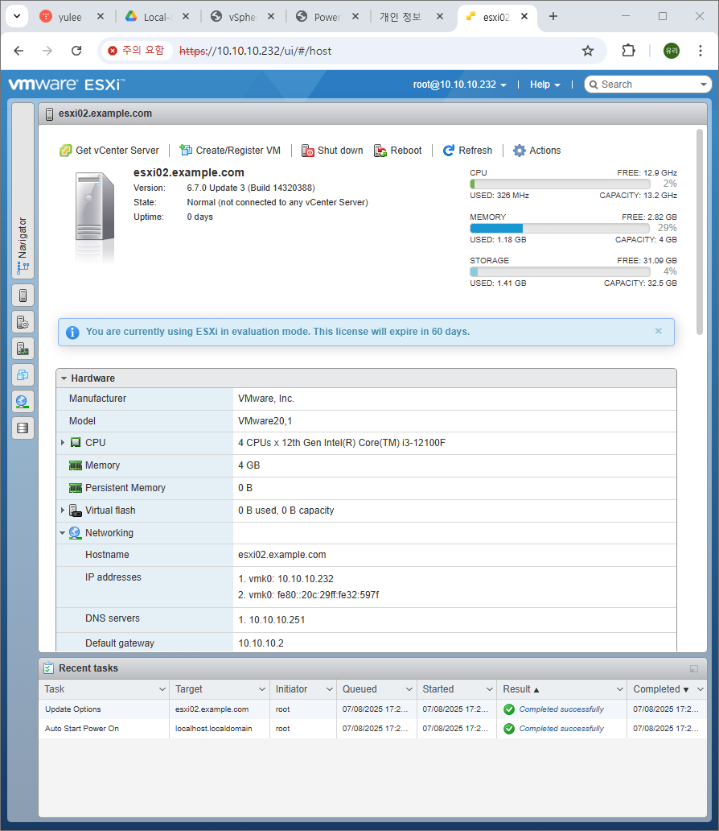Viewport: 719px width, 831px height.
Task: Minimize the Recent tasks panel
Action: [693, 669]
